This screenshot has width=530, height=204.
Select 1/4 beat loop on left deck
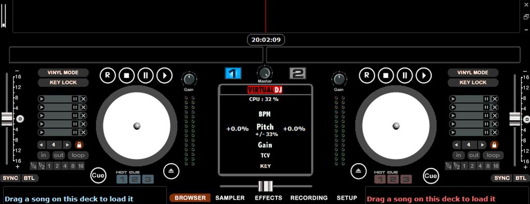pyautogui.click(x=33, y=166)
